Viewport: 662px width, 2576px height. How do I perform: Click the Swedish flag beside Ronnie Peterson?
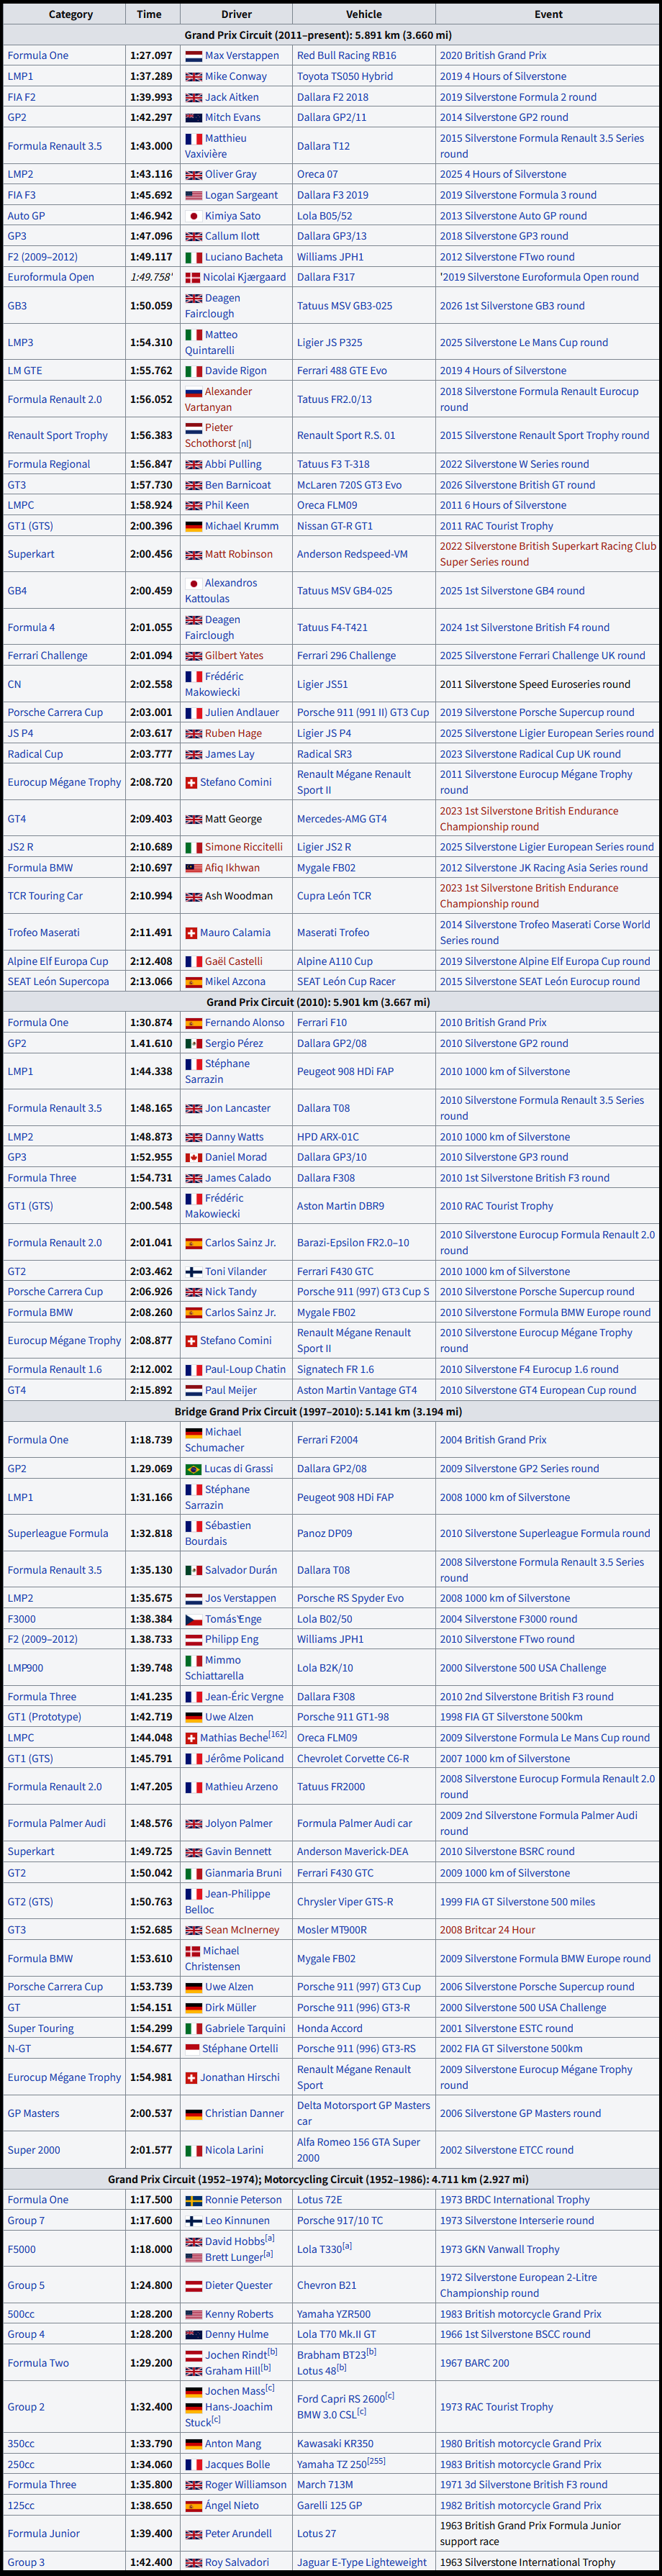point(193,2200)
